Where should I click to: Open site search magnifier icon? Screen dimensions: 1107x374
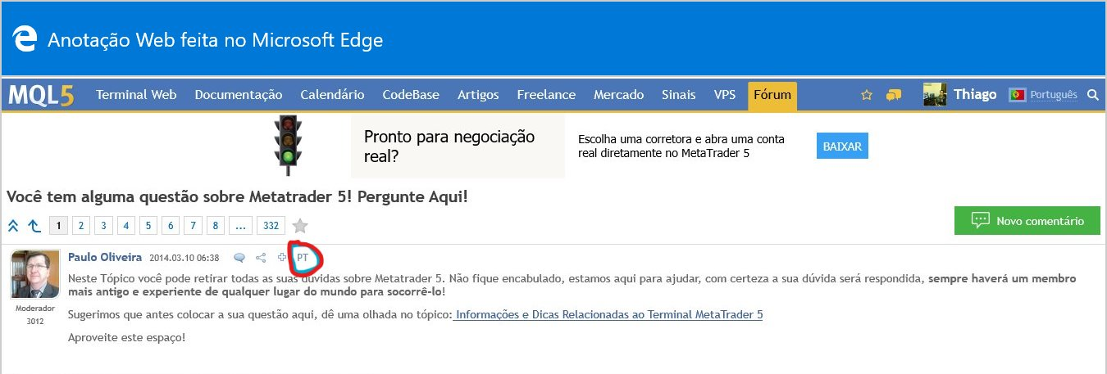click(x=1092, y=95)
